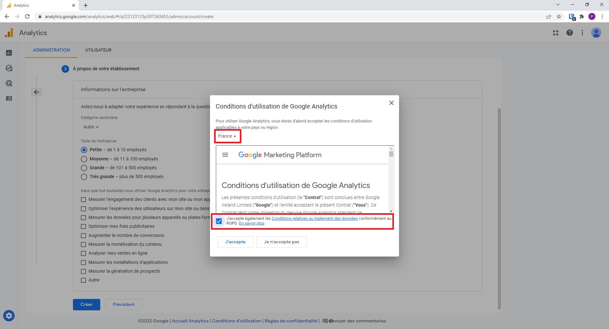Close the Analytics browser tab

click(74, 5)
